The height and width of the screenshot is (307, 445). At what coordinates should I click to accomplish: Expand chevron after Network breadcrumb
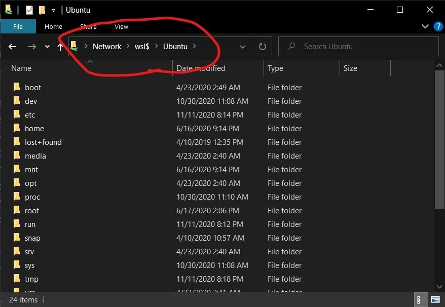pyautogui.click(x=128, y=46)
